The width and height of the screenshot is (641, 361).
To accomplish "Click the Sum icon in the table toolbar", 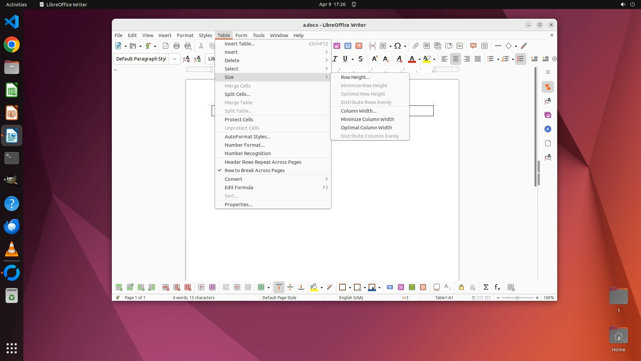I will pyautogui.click(x=486, y=287).
